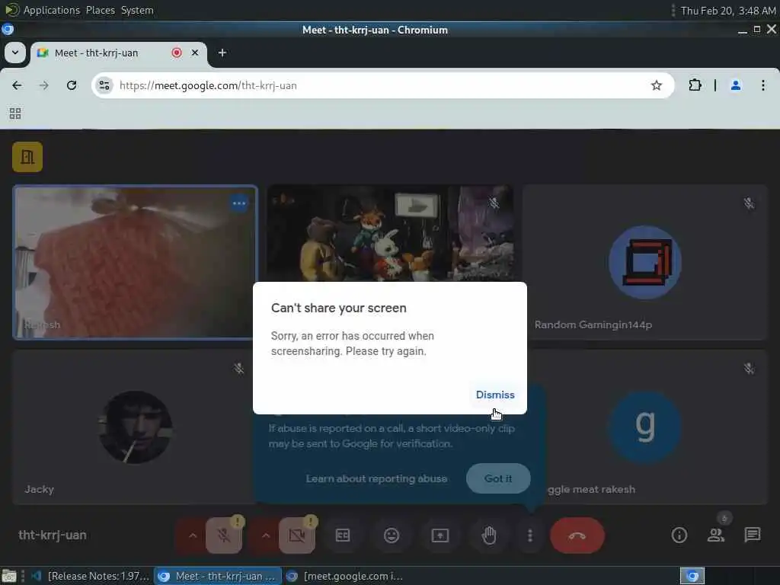Screen dimensions: 780x585
Task: Open the Places menu
Action: tap(100, 10)
